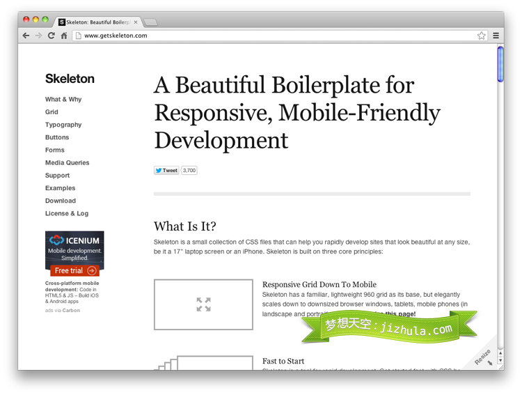Close the Skeleton browser tab

click(136, 22)
